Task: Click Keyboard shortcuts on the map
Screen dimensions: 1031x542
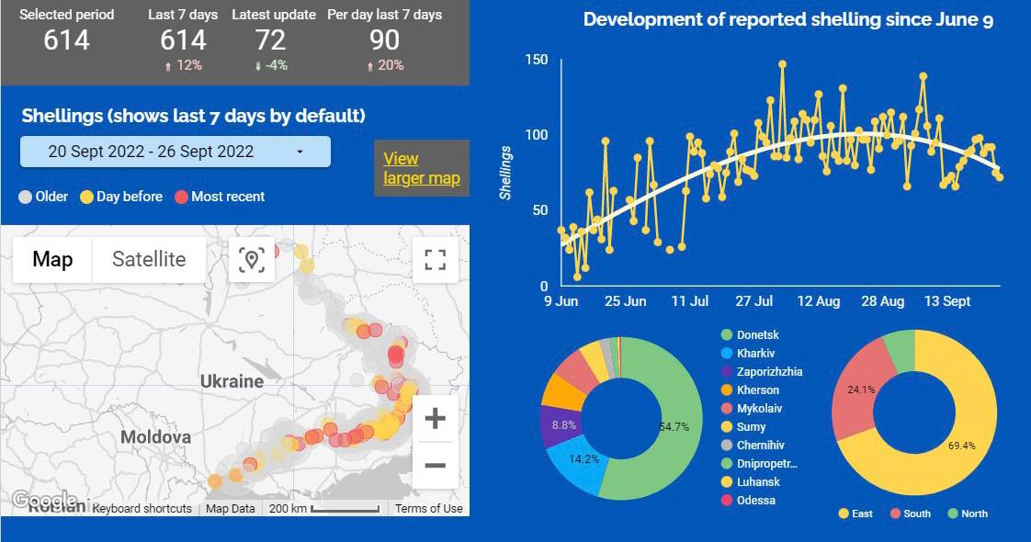Action: (142, 508)
